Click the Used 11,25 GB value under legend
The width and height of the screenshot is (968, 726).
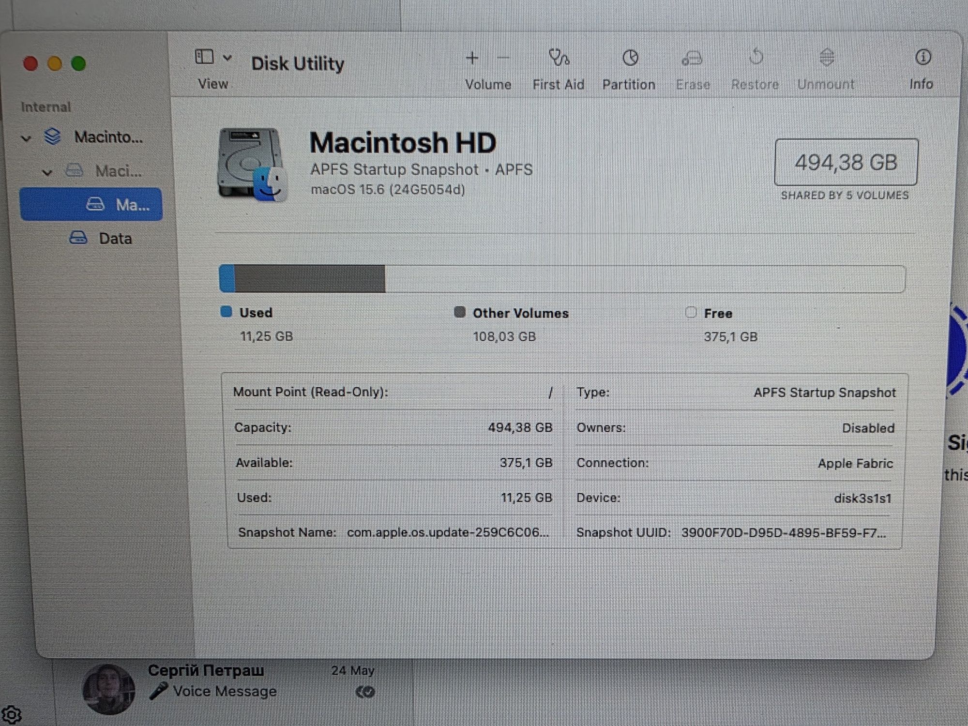[267, 336]
